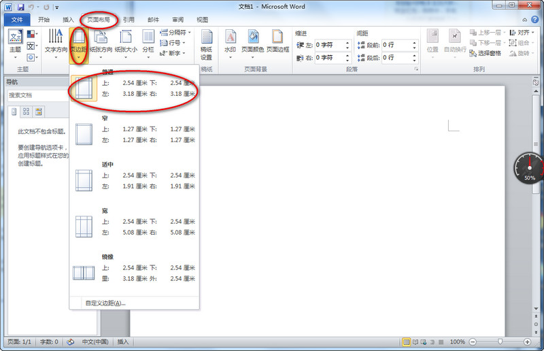Open paragraph dialog launcher in 段落 group
This screenshot has height=351, width=544.
click(x=416, y=69)
